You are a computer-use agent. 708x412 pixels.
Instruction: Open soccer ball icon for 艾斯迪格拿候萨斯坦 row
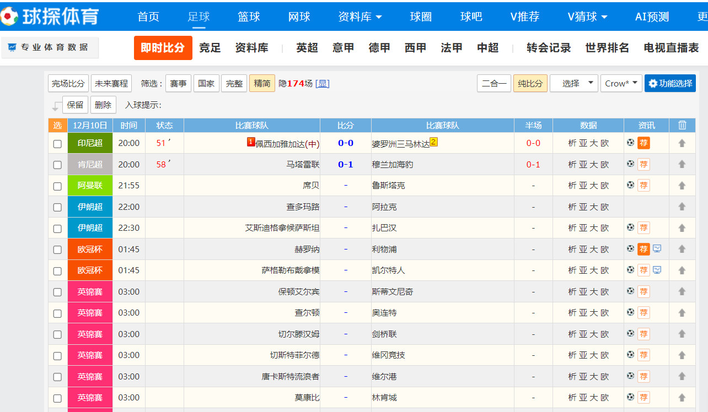point(631,227)
